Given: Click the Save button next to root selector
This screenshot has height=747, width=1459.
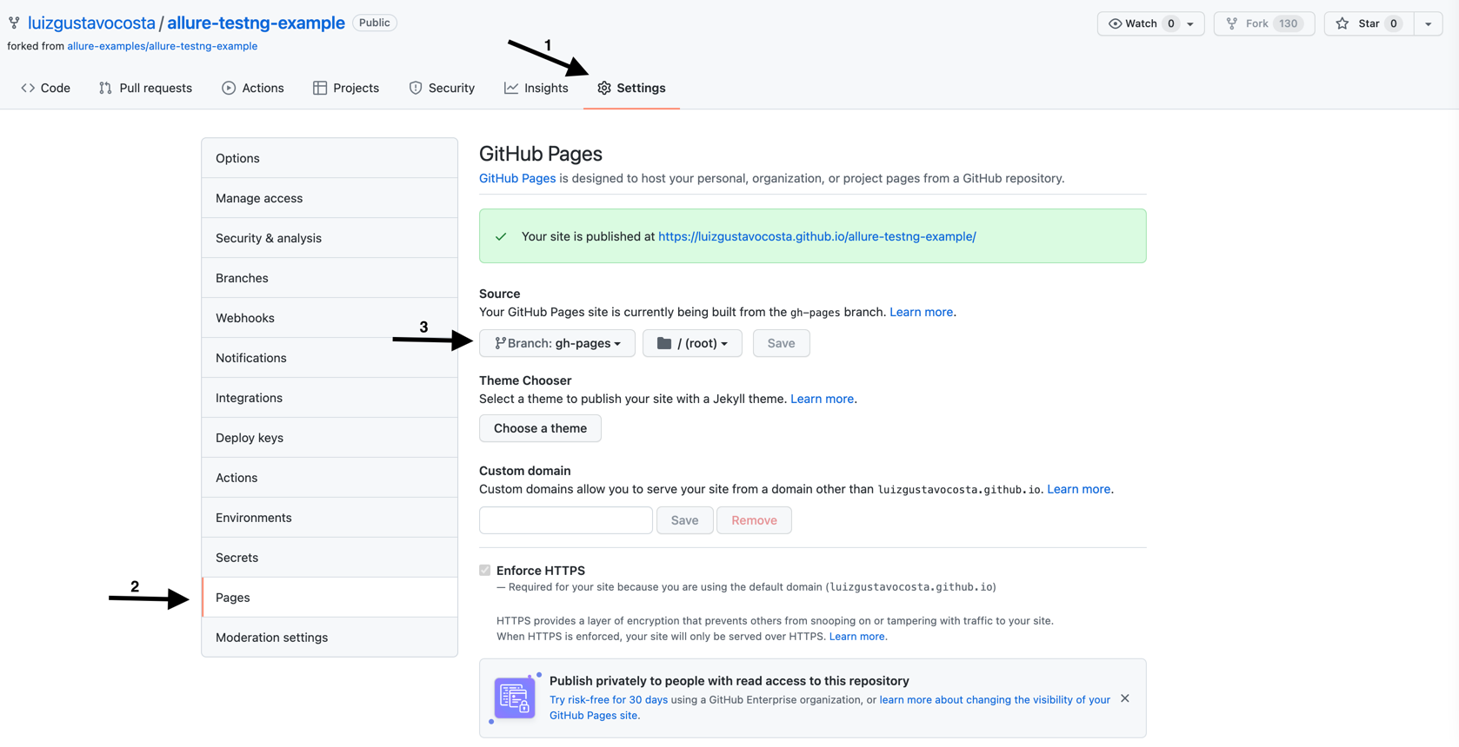Looking at the screenshot, I should 781,343.
